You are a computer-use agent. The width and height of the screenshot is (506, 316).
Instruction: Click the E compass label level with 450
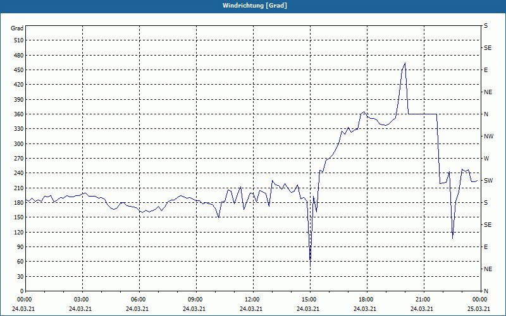click(x=486, y=70)
